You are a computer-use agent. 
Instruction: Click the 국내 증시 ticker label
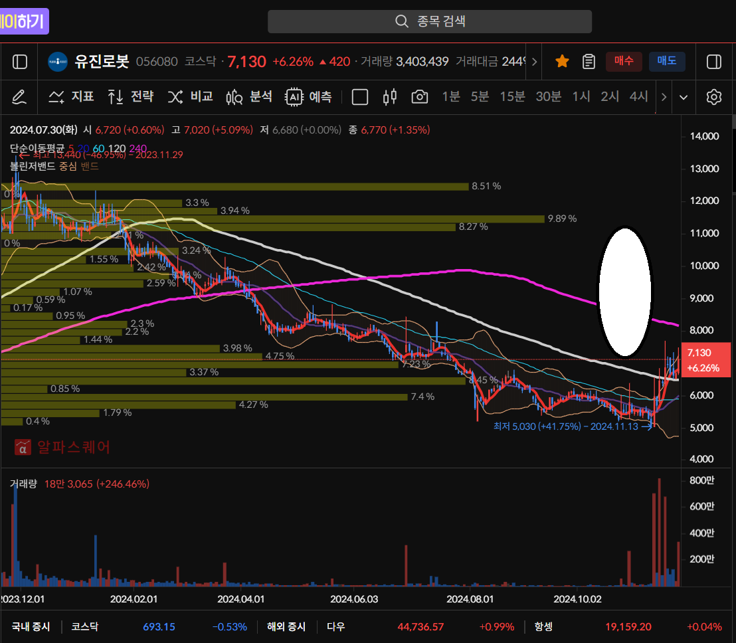[x=31, y=626]
